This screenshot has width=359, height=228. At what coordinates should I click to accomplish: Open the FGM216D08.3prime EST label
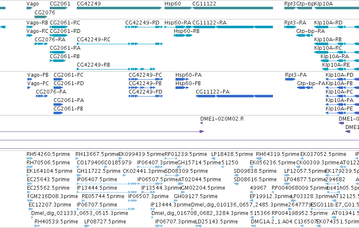pyautogui.click(x=52, y=196)
